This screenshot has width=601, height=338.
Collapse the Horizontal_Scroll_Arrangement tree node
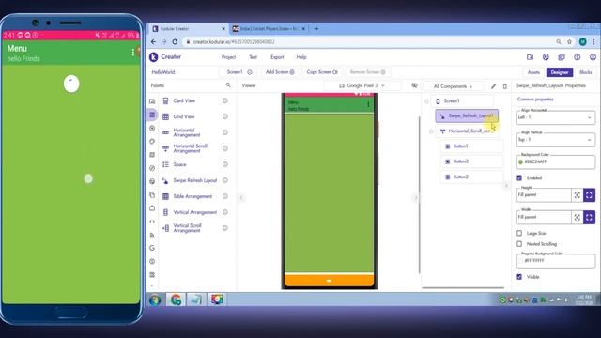431,131
